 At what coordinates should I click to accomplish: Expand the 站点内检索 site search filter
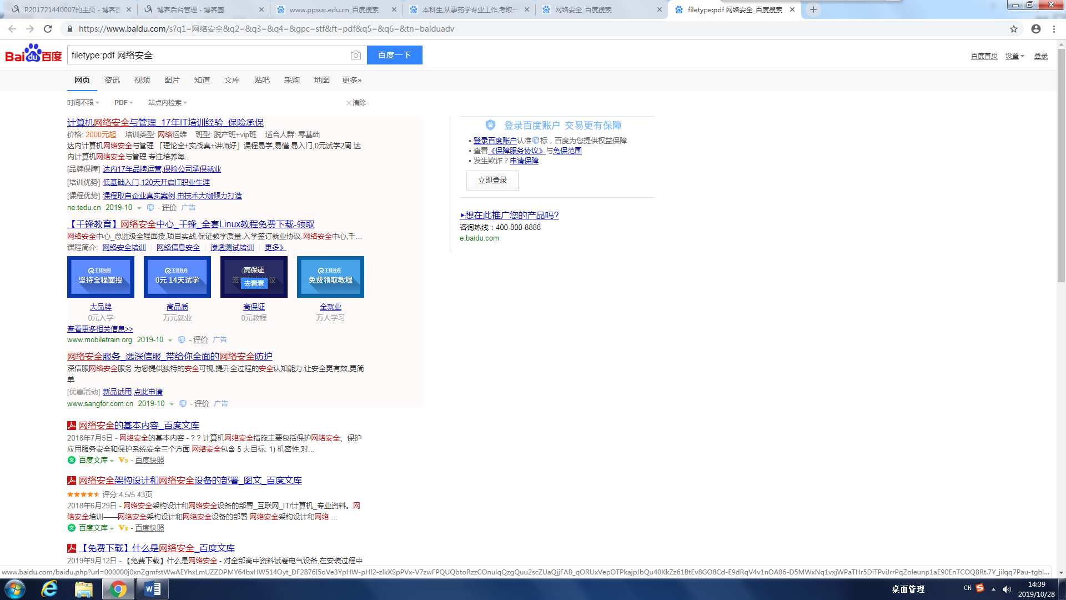point(167,103)
